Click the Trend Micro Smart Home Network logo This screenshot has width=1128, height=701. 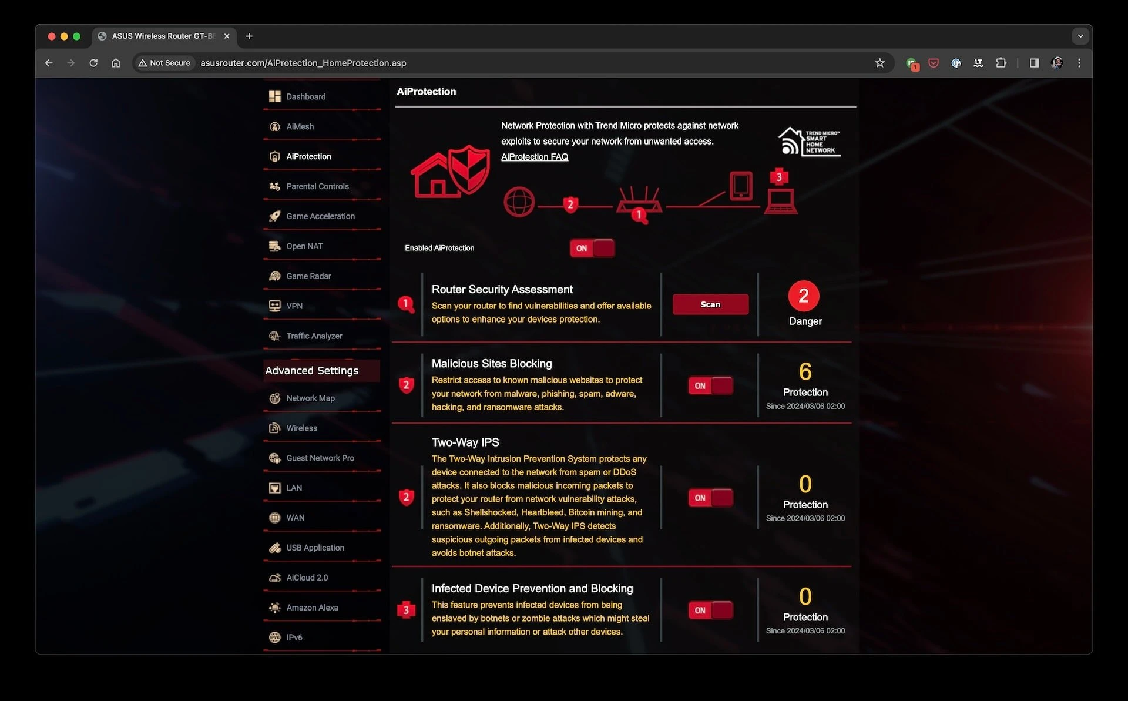[x=810, y=142]
